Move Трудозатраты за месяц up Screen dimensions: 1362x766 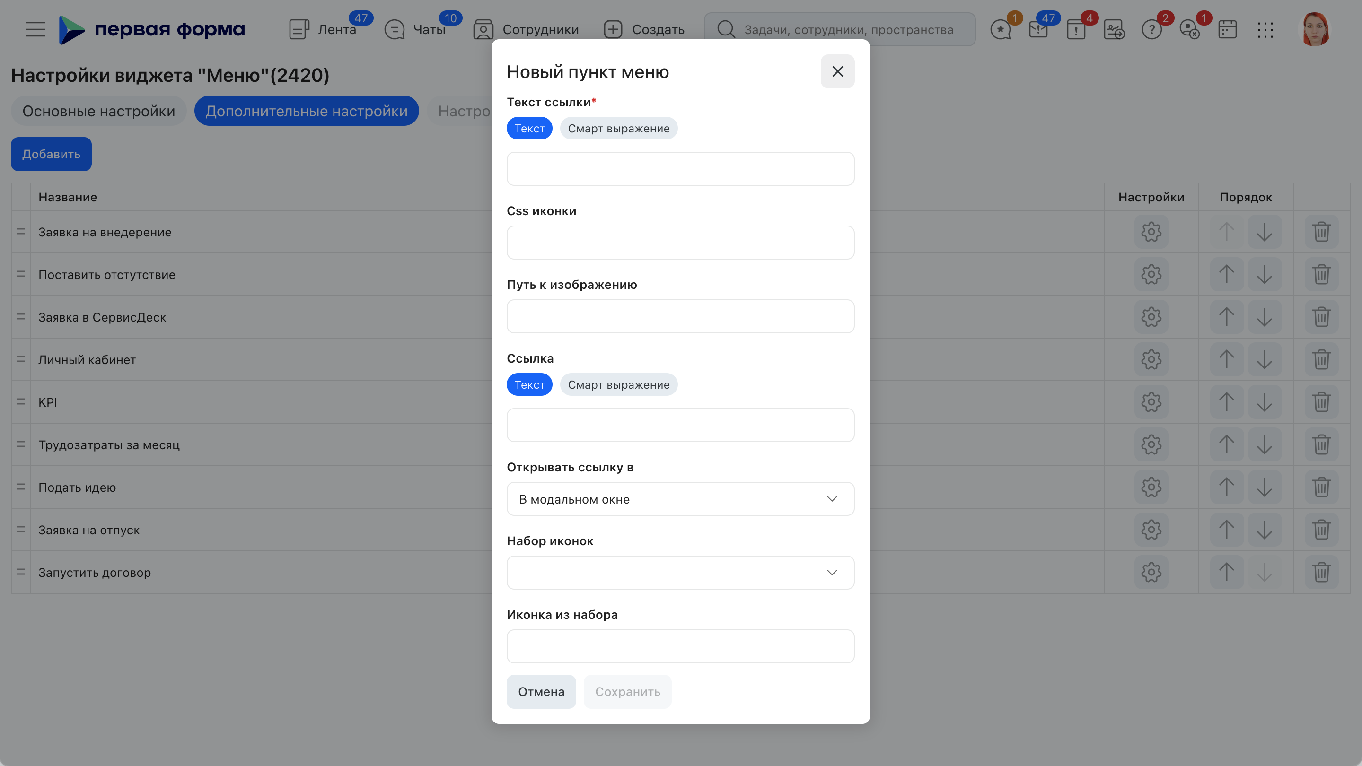point(1227,444)
